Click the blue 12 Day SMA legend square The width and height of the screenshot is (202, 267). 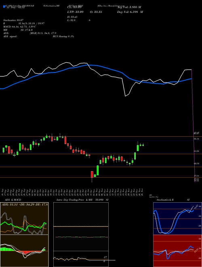click(4, 7)
